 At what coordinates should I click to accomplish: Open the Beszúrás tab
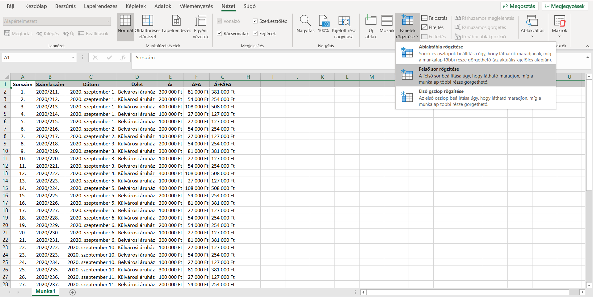65,6
